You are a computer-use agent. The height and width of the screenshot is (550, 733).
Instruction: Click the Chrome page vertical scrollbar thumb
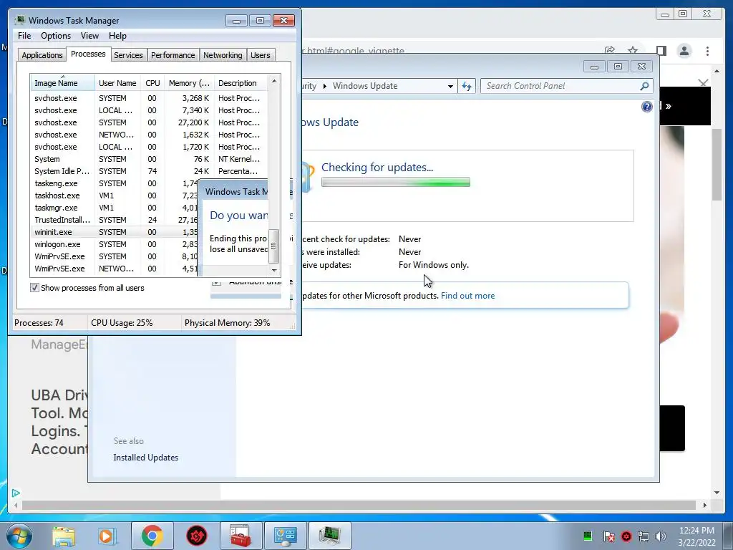click(x=717, y=165)
